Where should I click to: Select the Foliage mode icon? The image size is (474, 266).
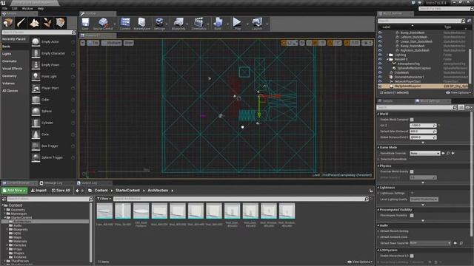[x=47, y=23]
